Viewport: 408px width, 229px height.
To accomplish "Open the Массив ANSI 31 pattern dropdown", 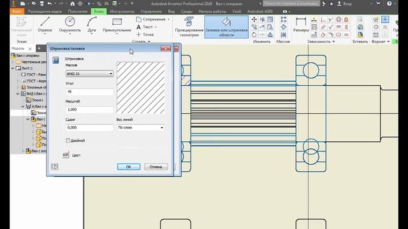I will (x=89, y=74).
